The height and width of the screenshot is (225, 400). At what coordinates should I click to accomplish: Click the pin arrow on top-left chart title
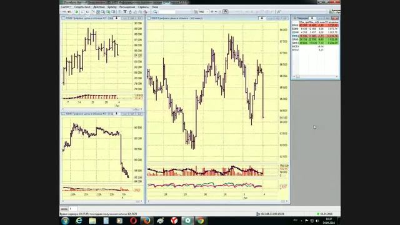(x=116, y=18)
